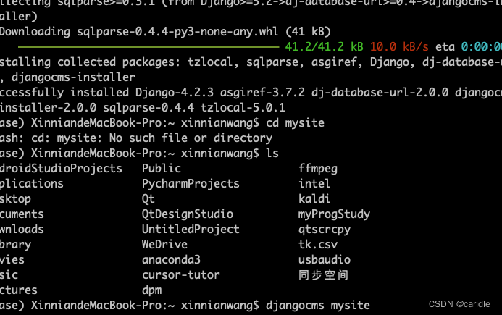The width and height of the screenshot is (502, 315).
Task: Click the PycharmProjects folder name
Action: (191, 184)
